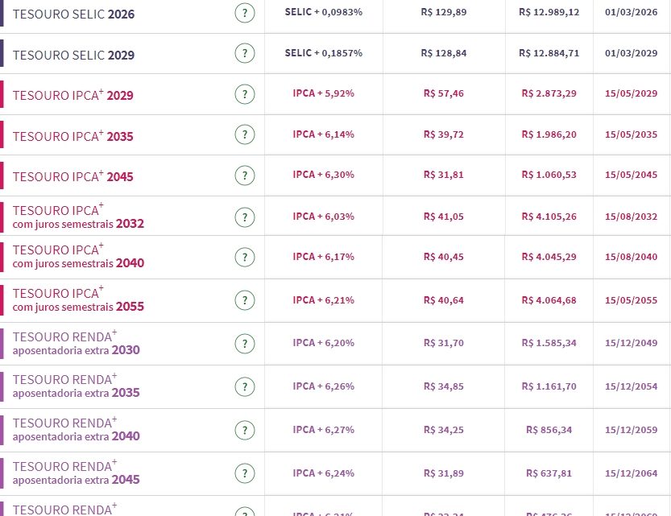Open help for Renda+ aposentadoria extra 2045
The width and height of the screenshot is (671, 516).
[x=245, y=473]
